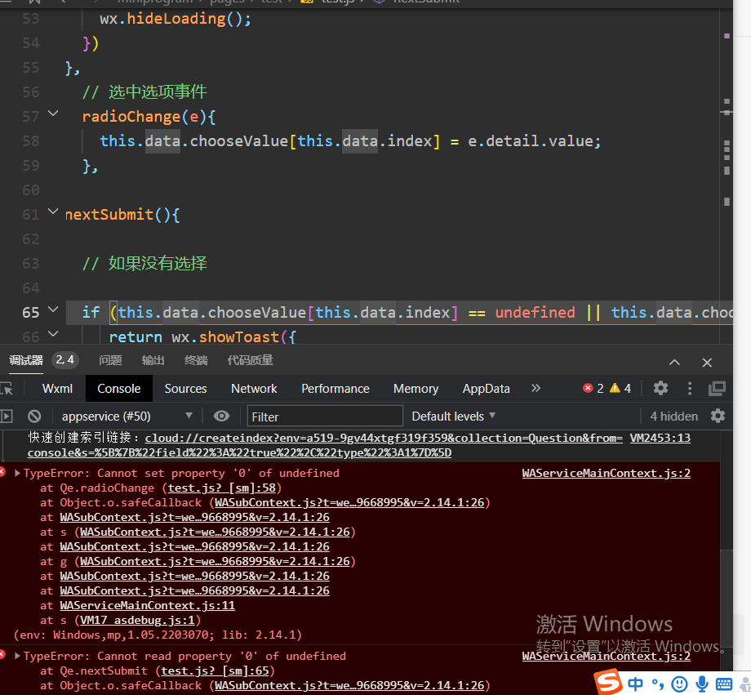Open the VM2453:13 source link

tap(660, 438)
